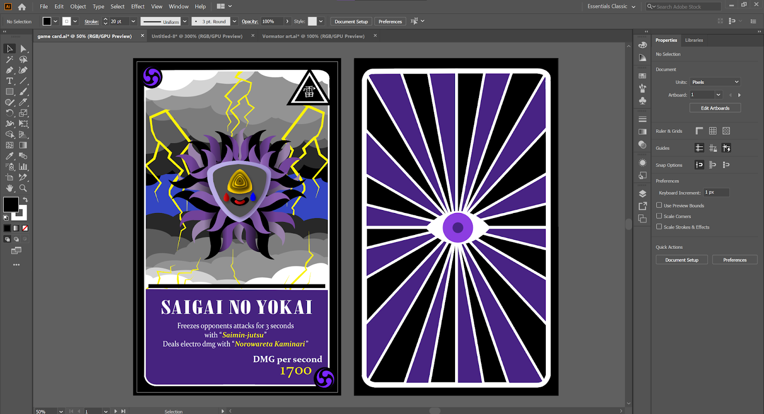Screen dimensions: 764x414
Task: Open stroke weight dropdown at 20 pt
Action: [x=133, y=21]
